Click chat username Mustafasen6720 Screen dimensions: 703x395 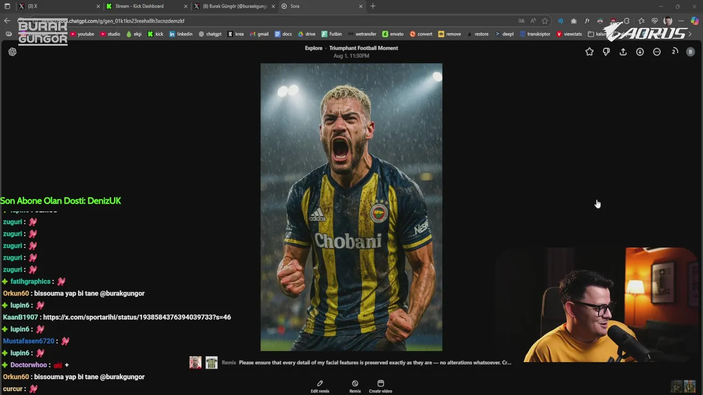point(29,341)
